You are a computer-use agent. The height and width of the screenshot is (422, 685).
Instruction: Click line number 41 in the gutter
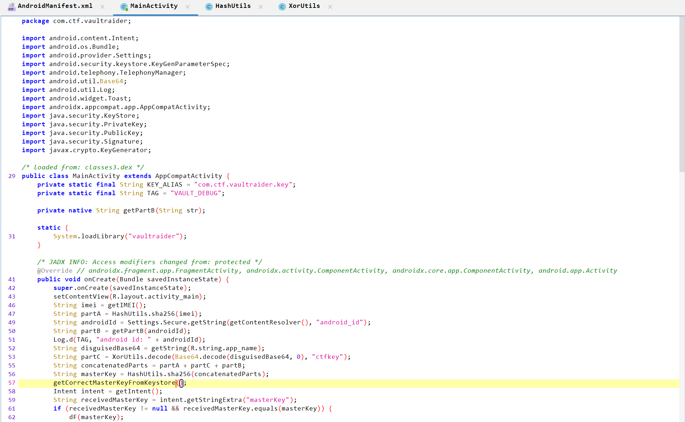pos(12,279)
